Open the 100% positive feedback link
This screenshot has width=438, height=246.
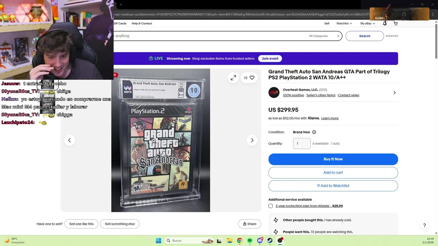click(293, 95)
